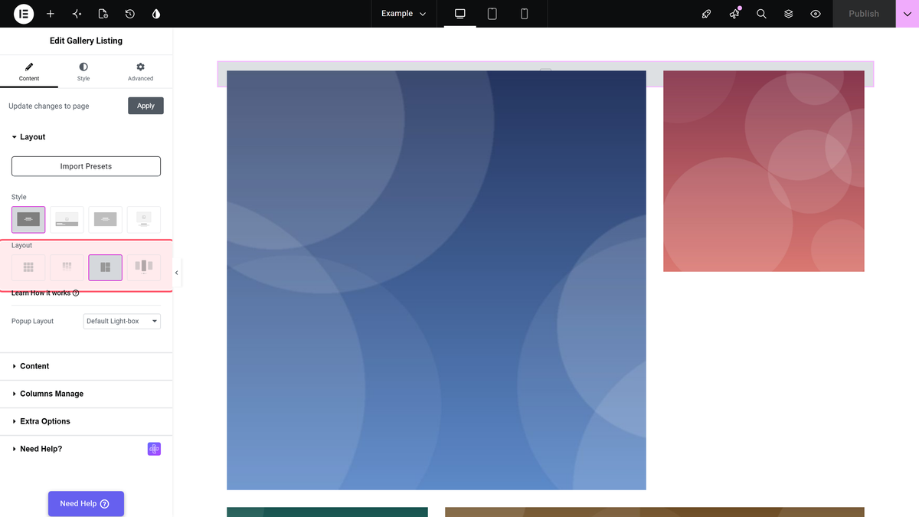This screenshot has height=517, width=919.
Task: Open the Finder search icon
Action: tap(761, 14)
